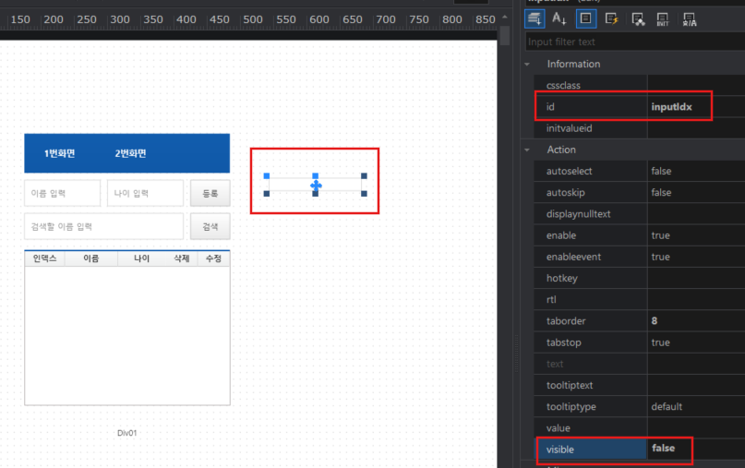Open the enable true value
The image size is (745, 468).
tap(660, 235)
